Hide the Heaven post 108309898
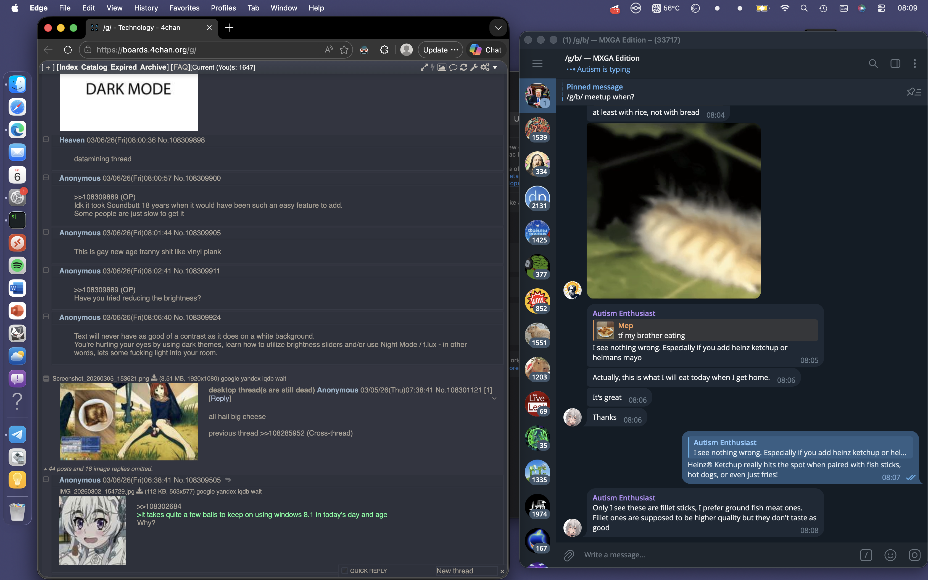This screenshot has width=928, height=580. (x=46, y=140)
